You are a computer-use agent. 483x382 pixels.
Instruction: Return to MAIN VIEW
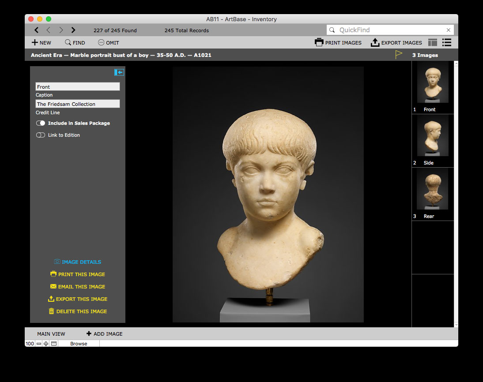tap(51, 334)
